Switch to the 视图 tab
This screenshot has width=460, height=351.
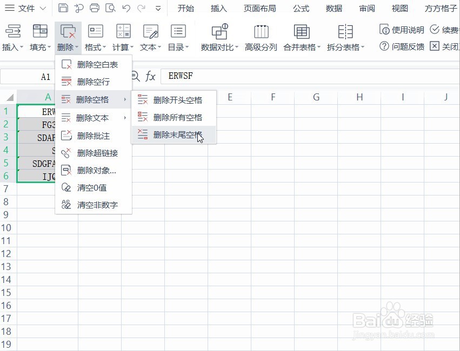400,9
